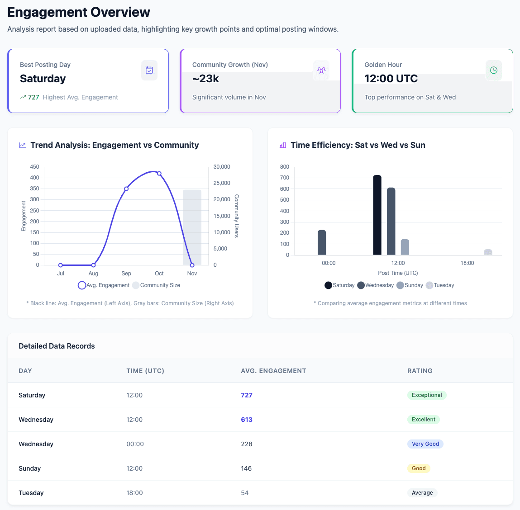Click the October data point on trend line
Screen dimensions: 520x510
[159, 174]
